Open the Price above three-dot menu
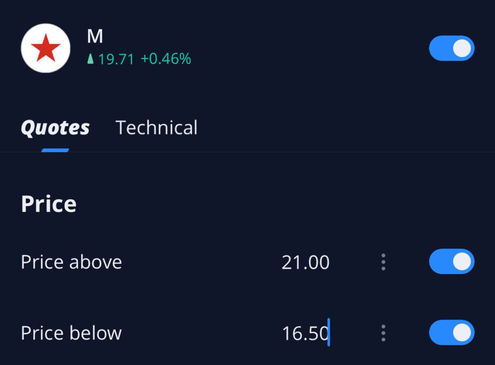495x365 pixels. [383, 262]
